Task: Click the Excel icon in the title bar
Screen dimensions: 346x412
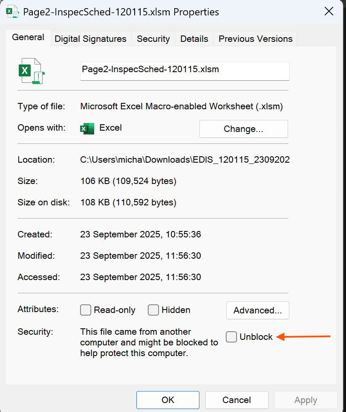Action: point(12,12)
